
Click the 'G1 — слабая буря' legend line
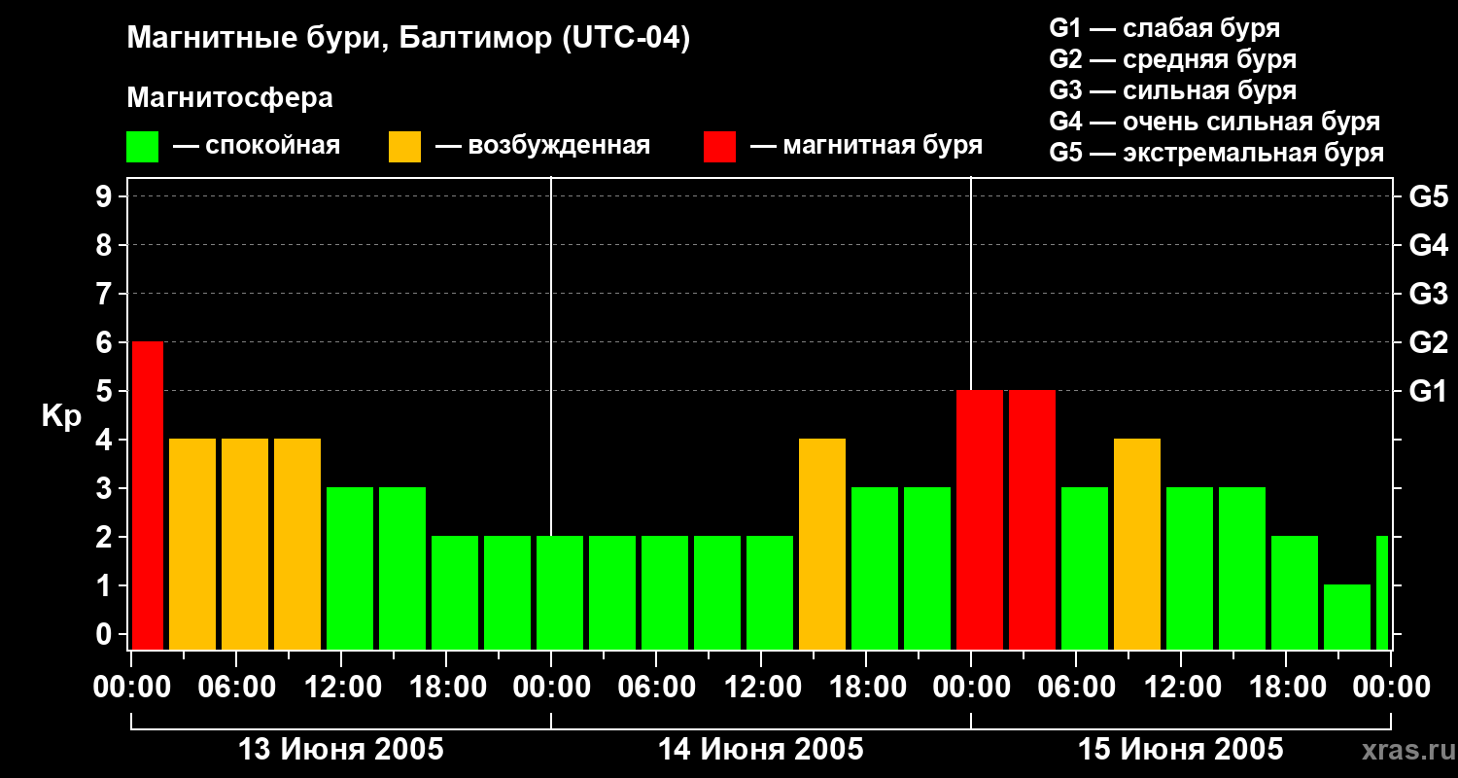[1164, 28]
